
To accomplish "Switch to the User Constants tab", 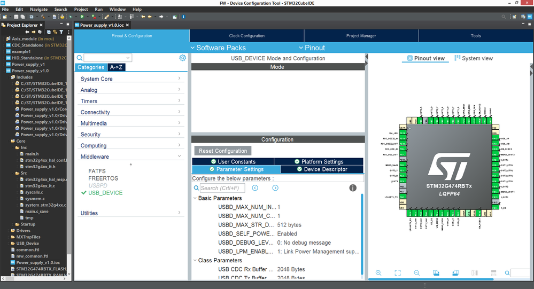I will [233, 161].
